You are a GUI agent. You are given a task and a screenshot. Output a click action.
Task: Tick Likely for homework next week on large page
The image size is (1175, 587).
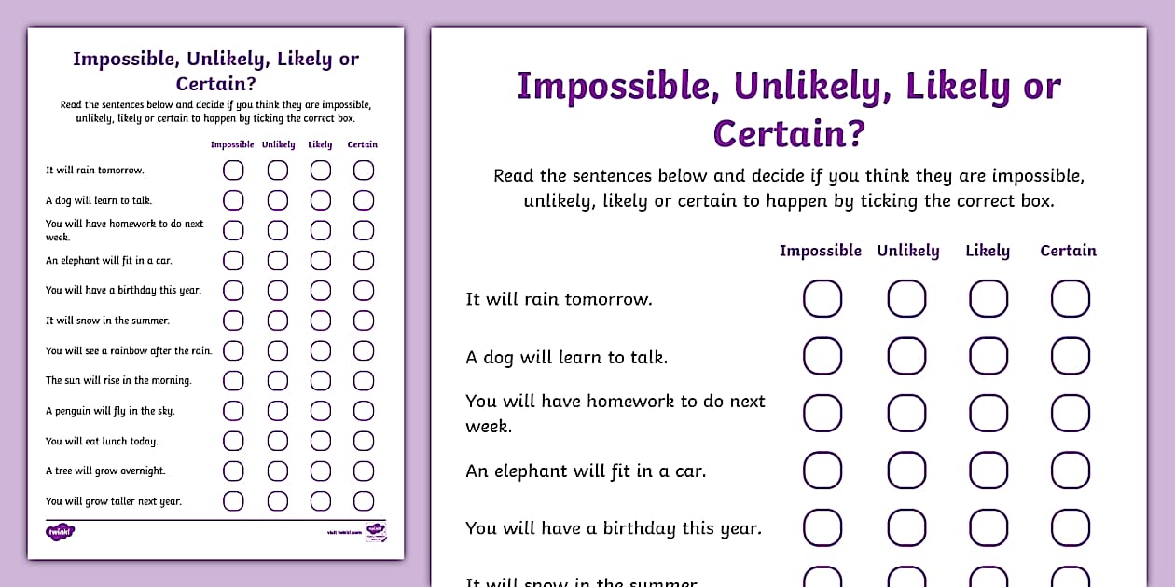(988, 413)
